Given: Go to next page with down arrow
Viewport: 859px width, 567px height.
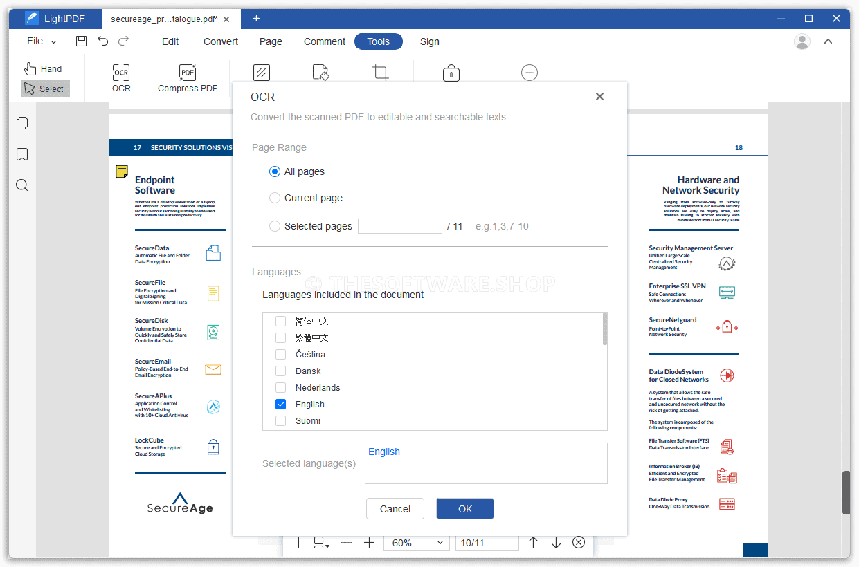Looking at the screenshot, I should (556, 543).
